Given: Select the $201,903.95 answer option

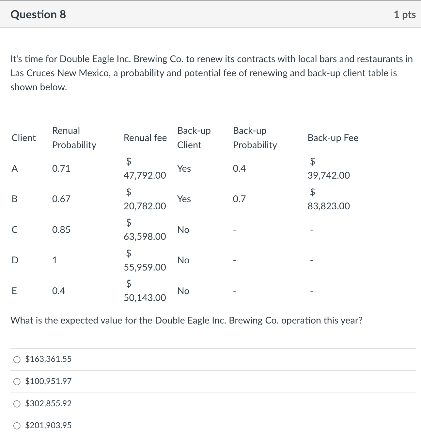Looking at the screenshot, I should (16, 425).
